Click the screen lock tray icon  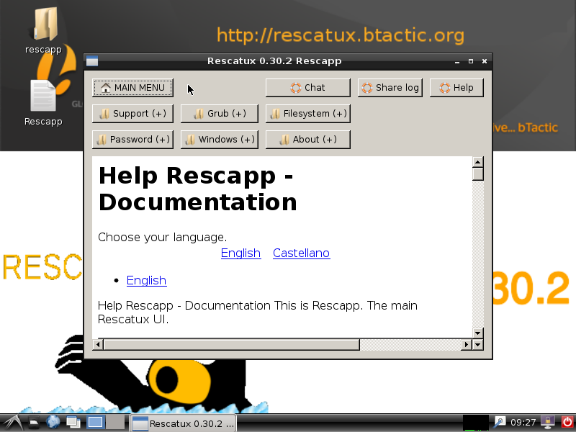548,423
